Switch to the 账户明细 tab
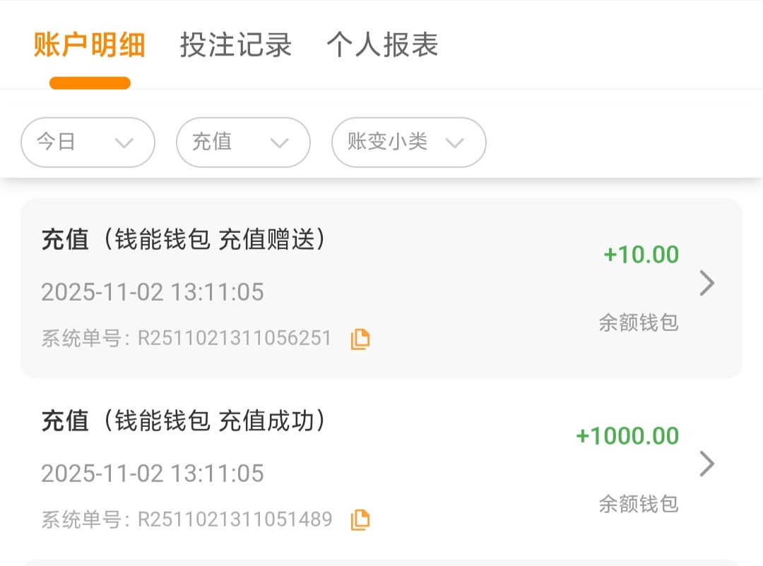 pyautogui.click(x=90, y=45)
